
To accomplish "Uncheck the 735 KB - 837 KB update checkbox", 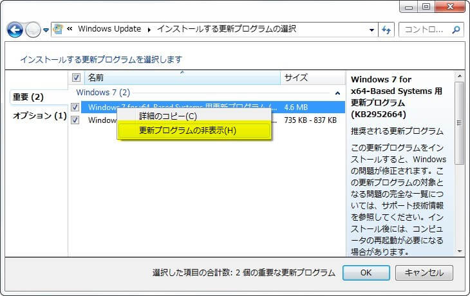I will click(75, 120).
